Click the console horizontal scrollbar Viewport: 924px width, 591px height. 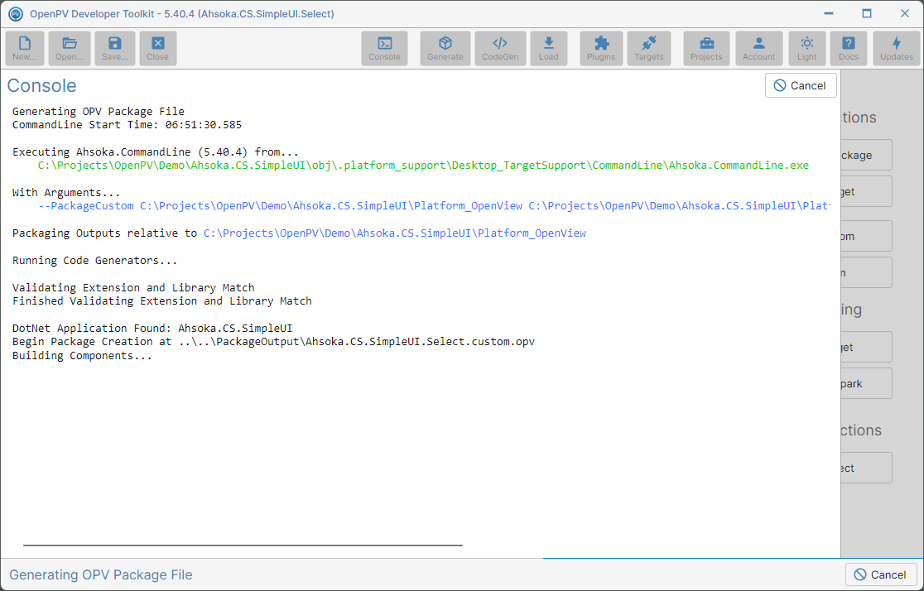click(243, 545)
